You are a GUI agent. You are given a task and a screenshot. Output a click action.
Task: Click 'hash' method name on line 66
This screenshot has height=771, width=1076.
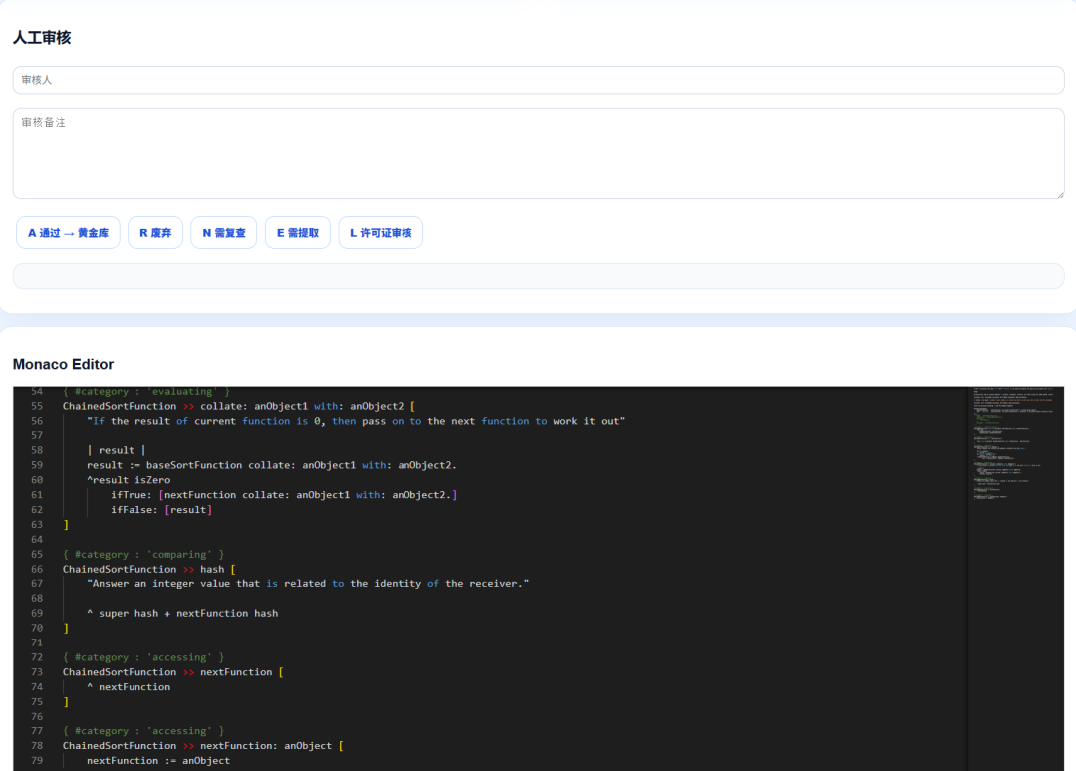click(212, 570)
